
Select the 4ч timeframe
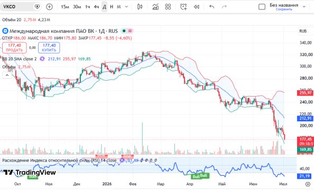point(96,7)
